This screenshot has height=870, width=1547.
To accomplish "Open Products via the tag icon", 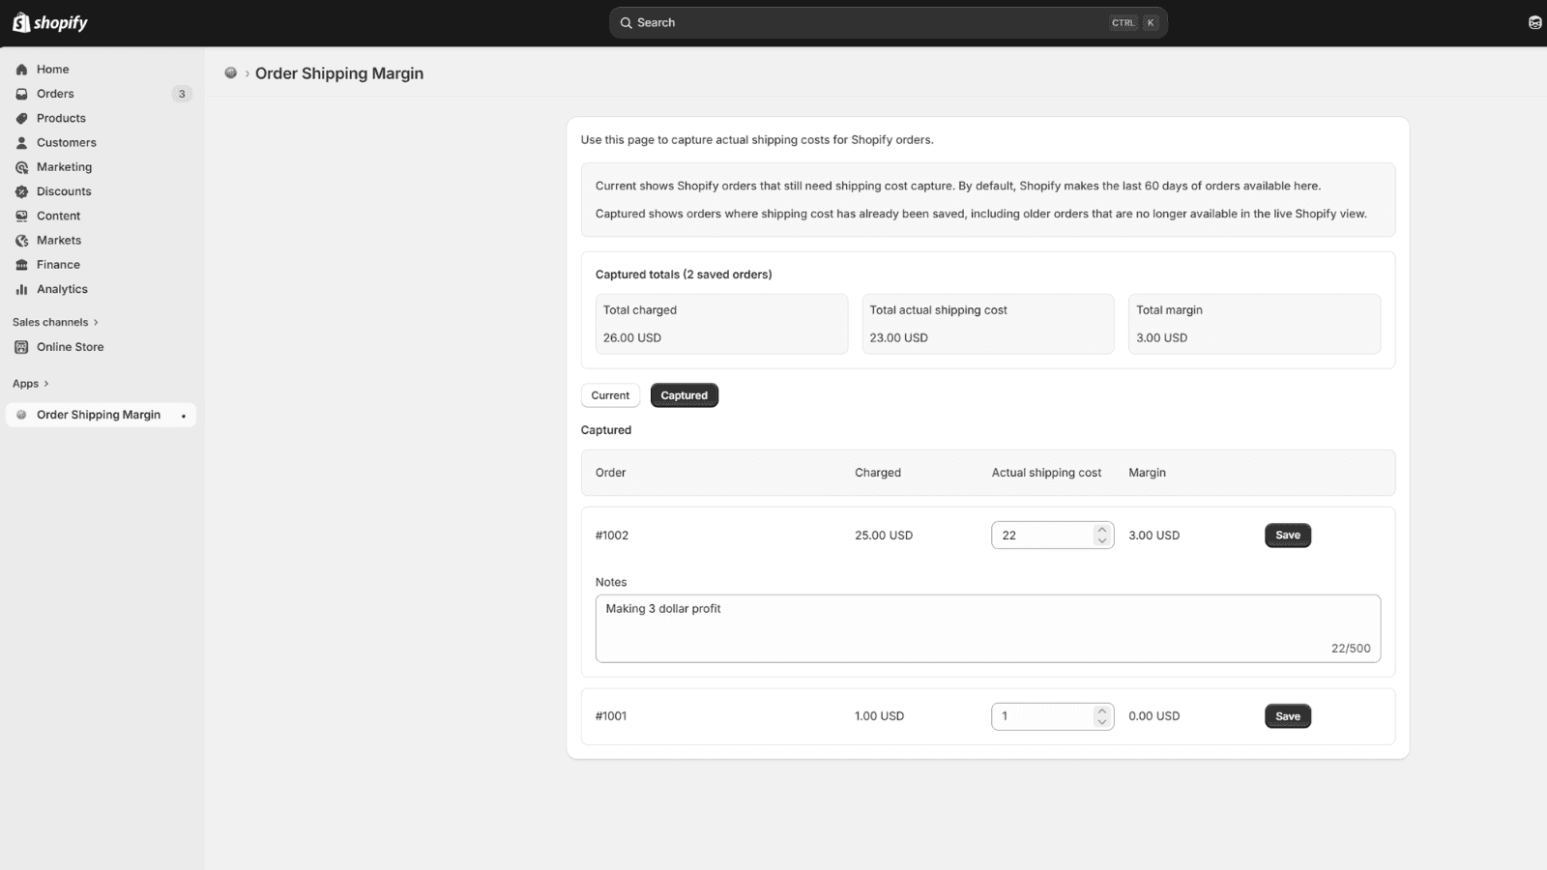I will pyautogui.click(x=21, y=118).
